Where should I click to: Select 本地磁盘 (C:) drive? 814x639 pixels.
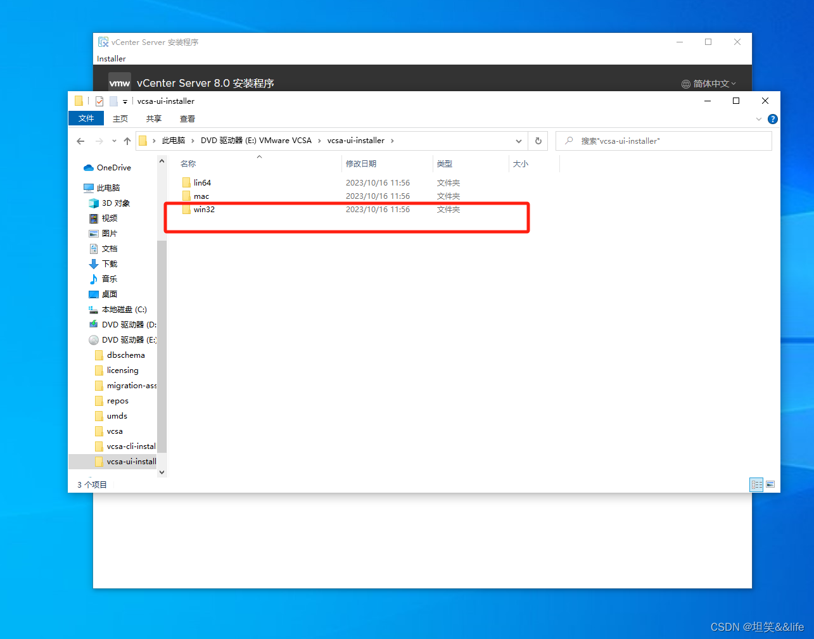[124, 310]
